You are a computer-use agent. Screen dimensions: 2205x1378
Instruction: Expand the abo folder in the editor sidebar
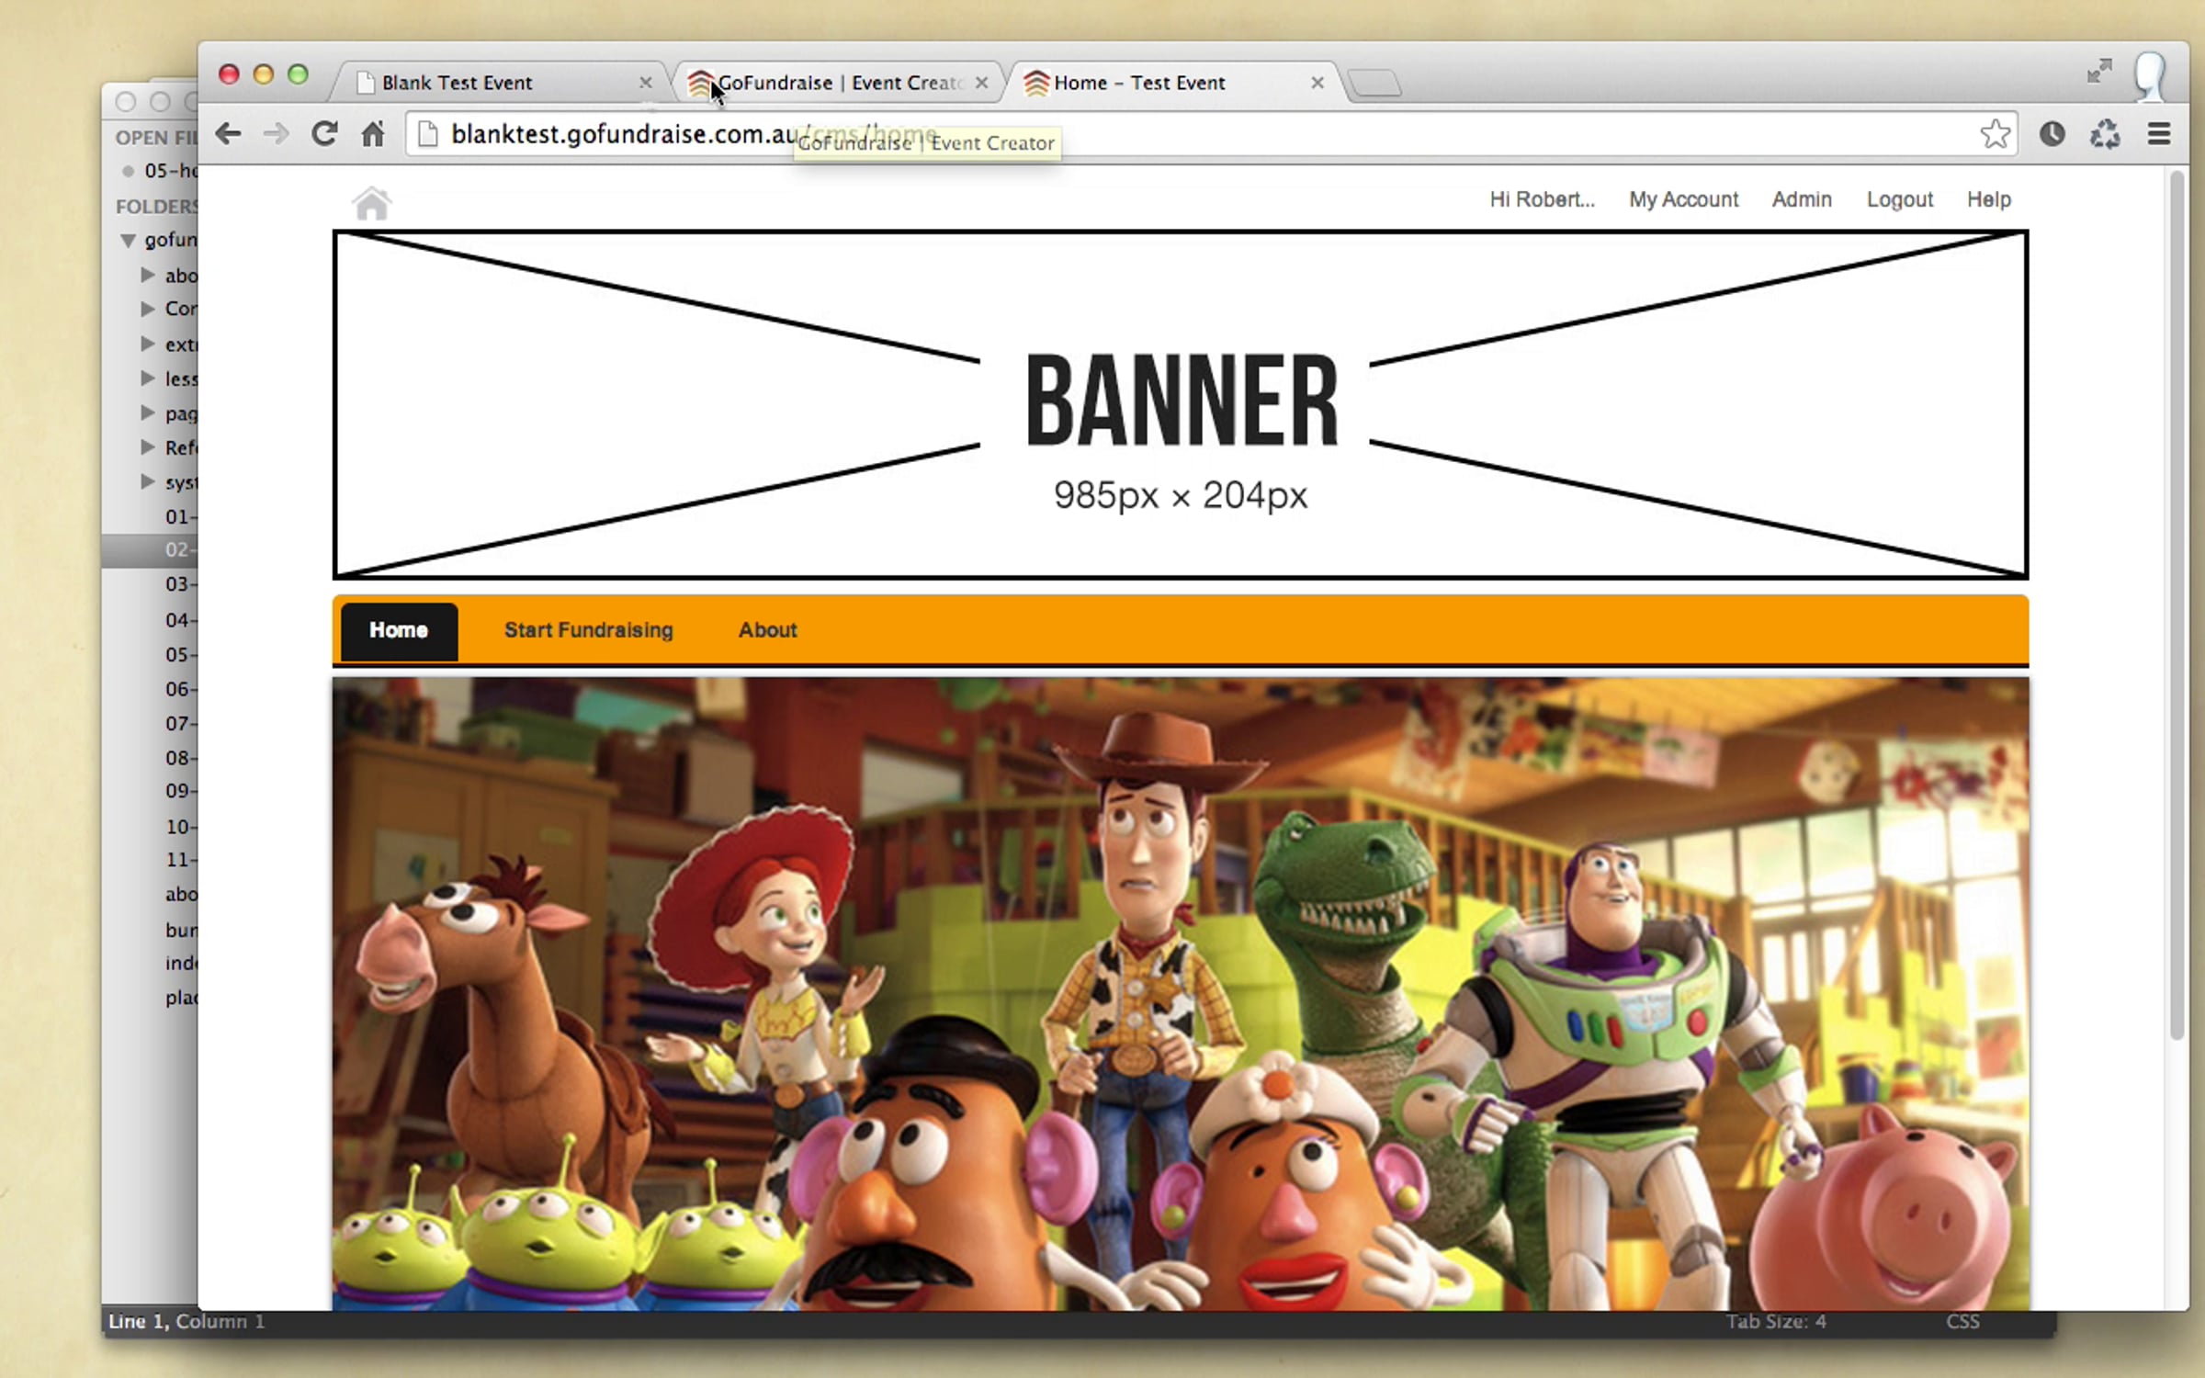click(x=147, y=275)
